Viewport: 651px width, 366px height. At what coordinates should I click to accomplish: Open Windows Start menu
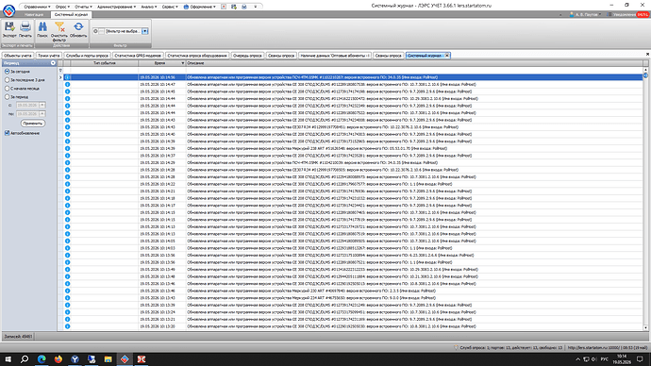point(8,359)
